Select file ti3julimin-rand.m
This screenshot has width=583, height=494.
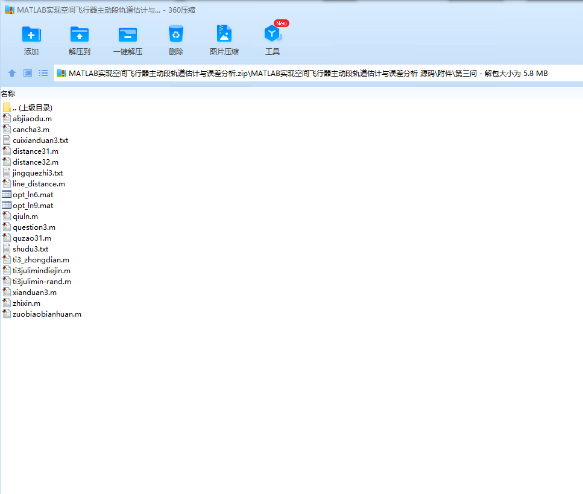click(36, 282)
